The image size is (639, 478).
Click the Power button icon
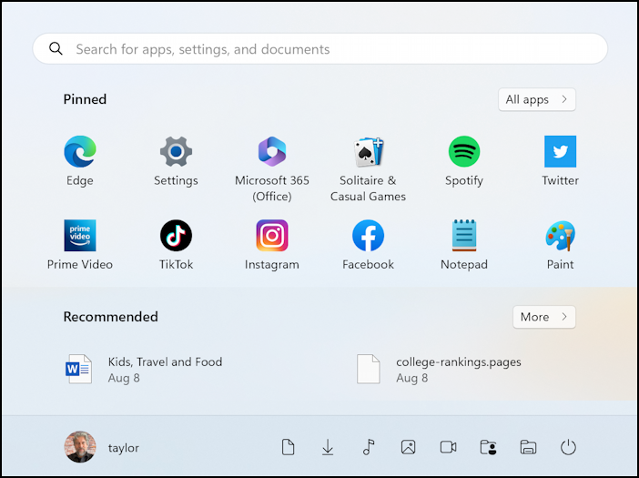[568, 447]
